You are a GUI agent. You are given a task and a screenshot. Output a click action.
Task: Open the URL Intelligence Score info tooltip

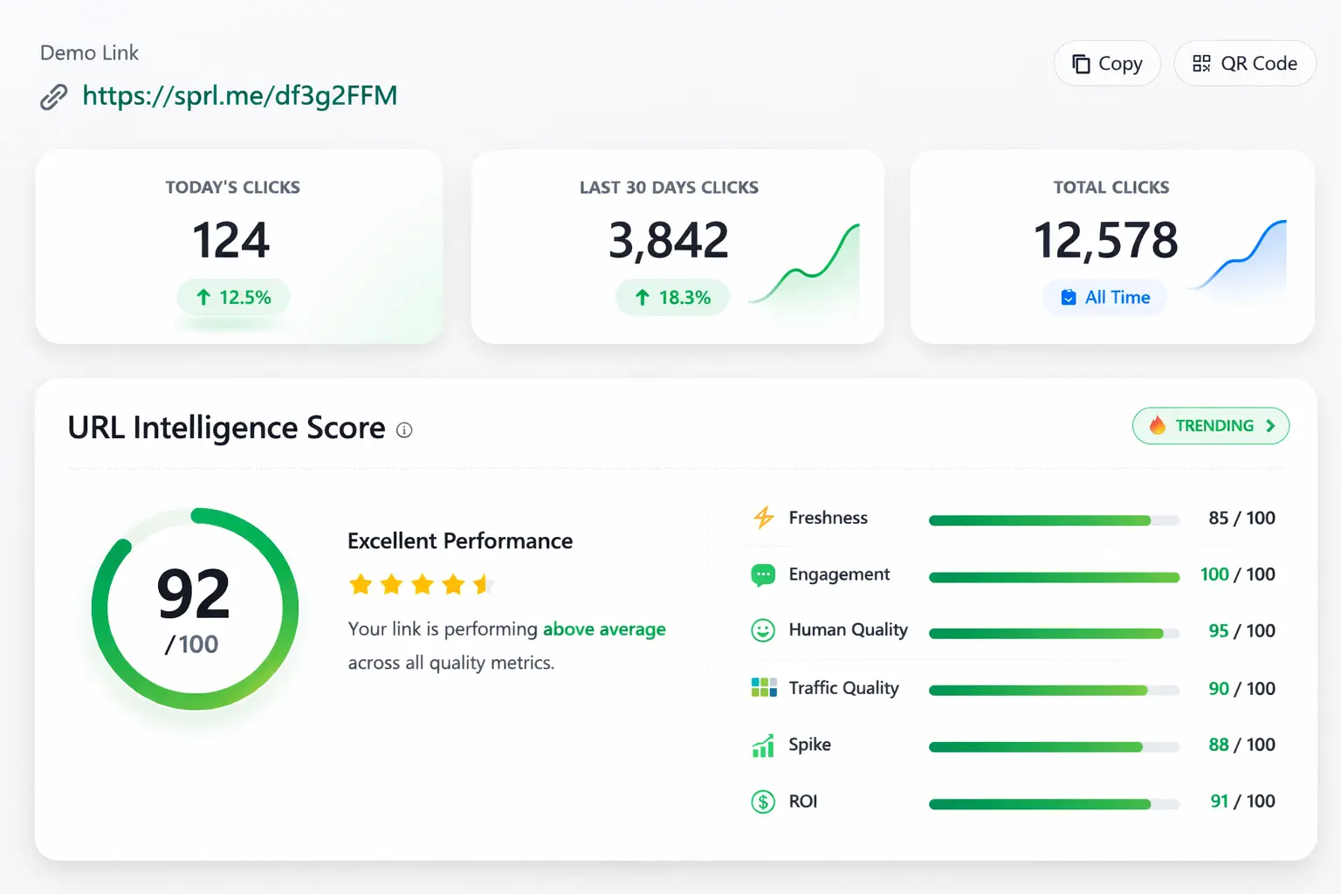(403, 430)
